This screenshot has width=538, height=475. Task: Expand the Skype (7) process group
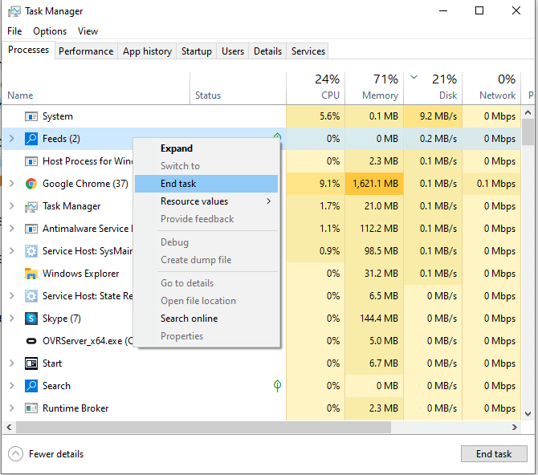[12, 319]
